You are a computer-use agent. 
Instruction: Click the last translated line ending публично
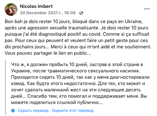point(57,102)
